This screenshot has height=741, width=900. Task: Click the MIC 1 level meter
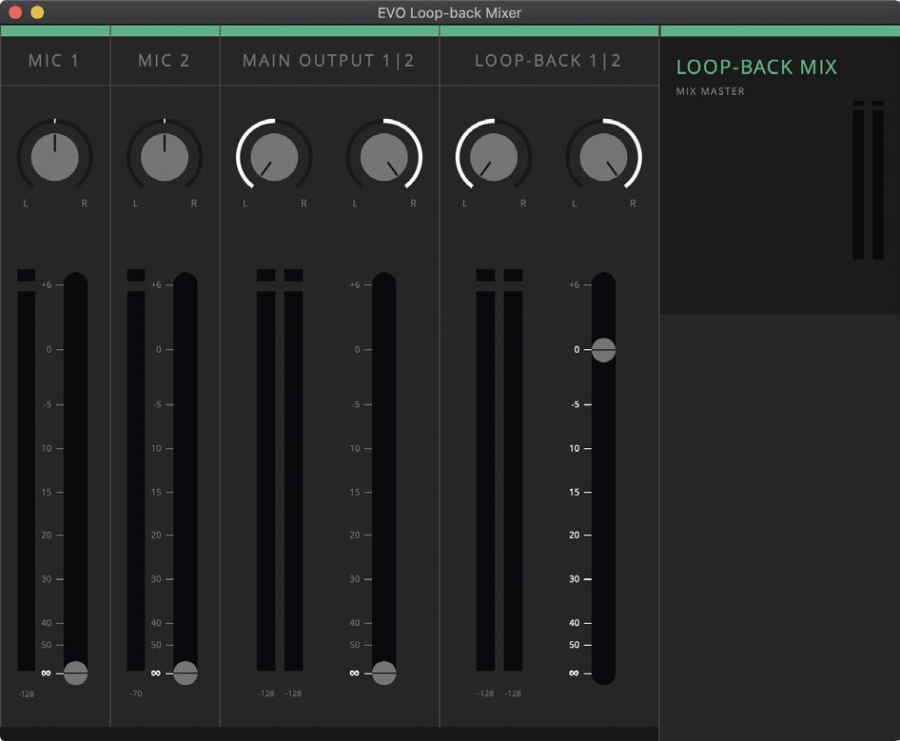click(x=27, y=470)
